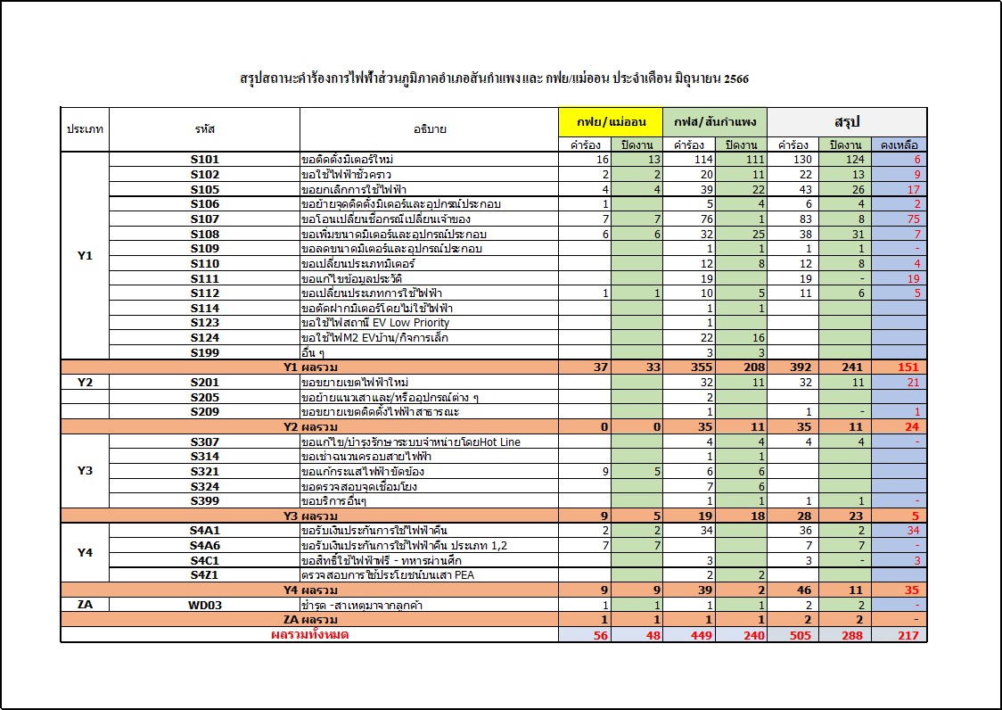Select the S123 code cell
This screenshot has height=710, width=1002.
[x=204, y=323]
